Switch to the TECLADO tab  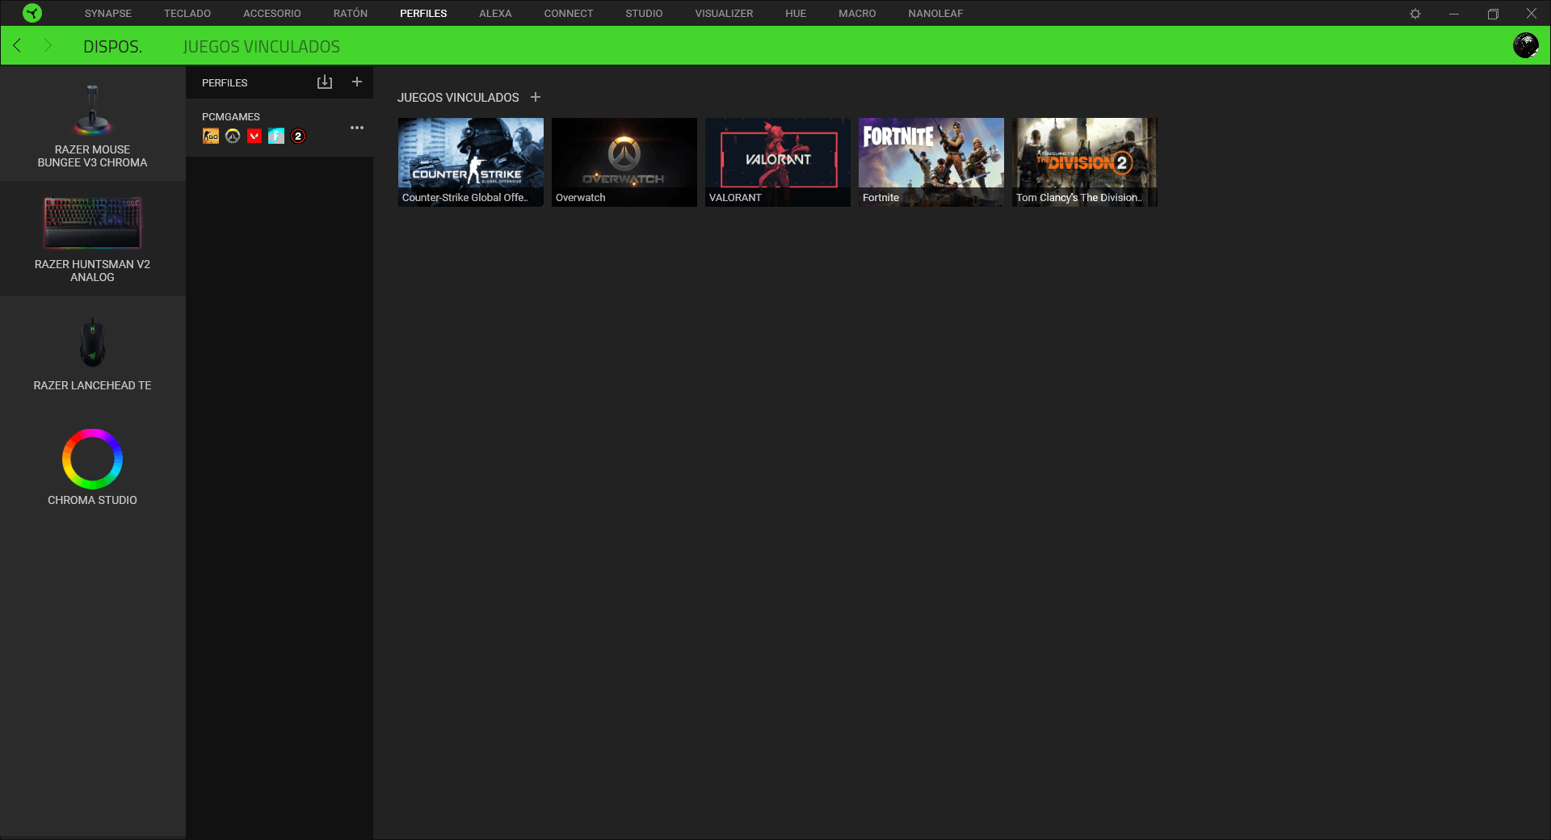click(187, 14)
